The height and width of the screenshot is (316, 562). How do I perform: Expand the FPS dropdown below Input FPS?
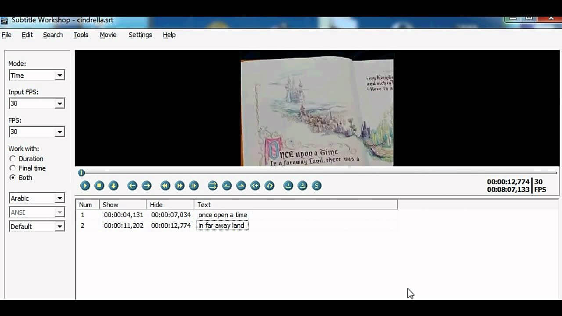pyautogui.click(x=60, y=132)
